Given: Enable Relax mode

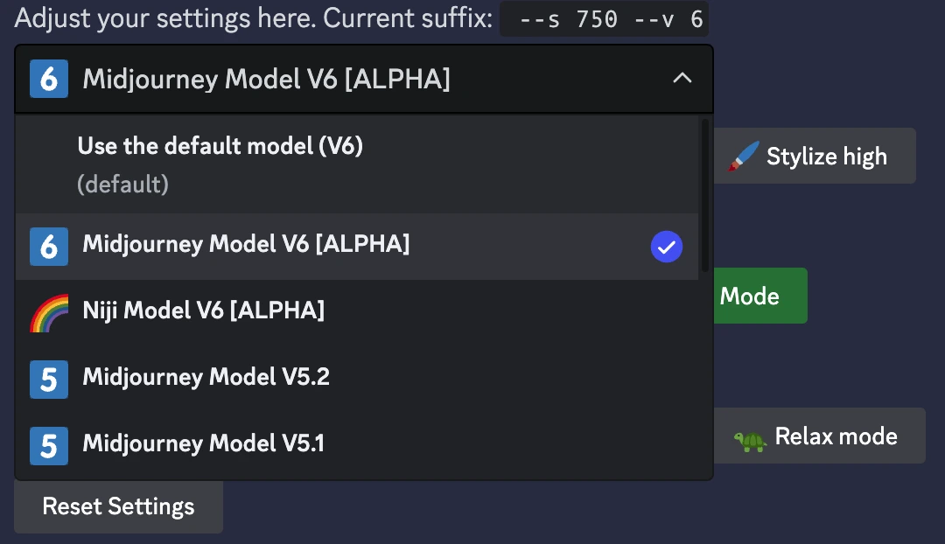Looking at the screenshot, I should point(820,436).
